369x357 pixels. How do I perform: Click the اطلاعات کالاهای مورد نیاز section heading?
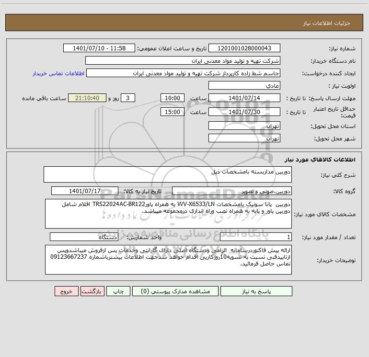tap(320, 160)
